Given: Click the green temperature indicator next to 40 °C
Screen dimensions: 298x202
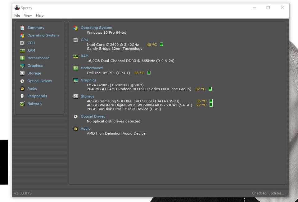Looking at the screenshot, I should pyautogui.click(x=161, y=44).
